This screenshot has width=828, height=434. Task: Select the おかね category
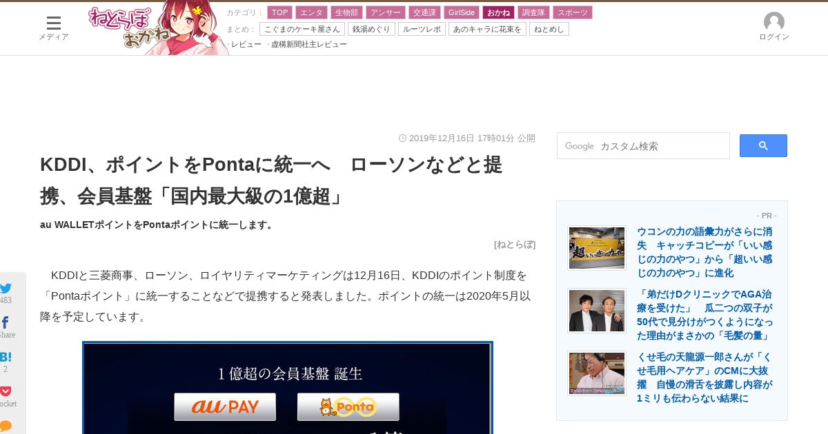coord(499,12)
